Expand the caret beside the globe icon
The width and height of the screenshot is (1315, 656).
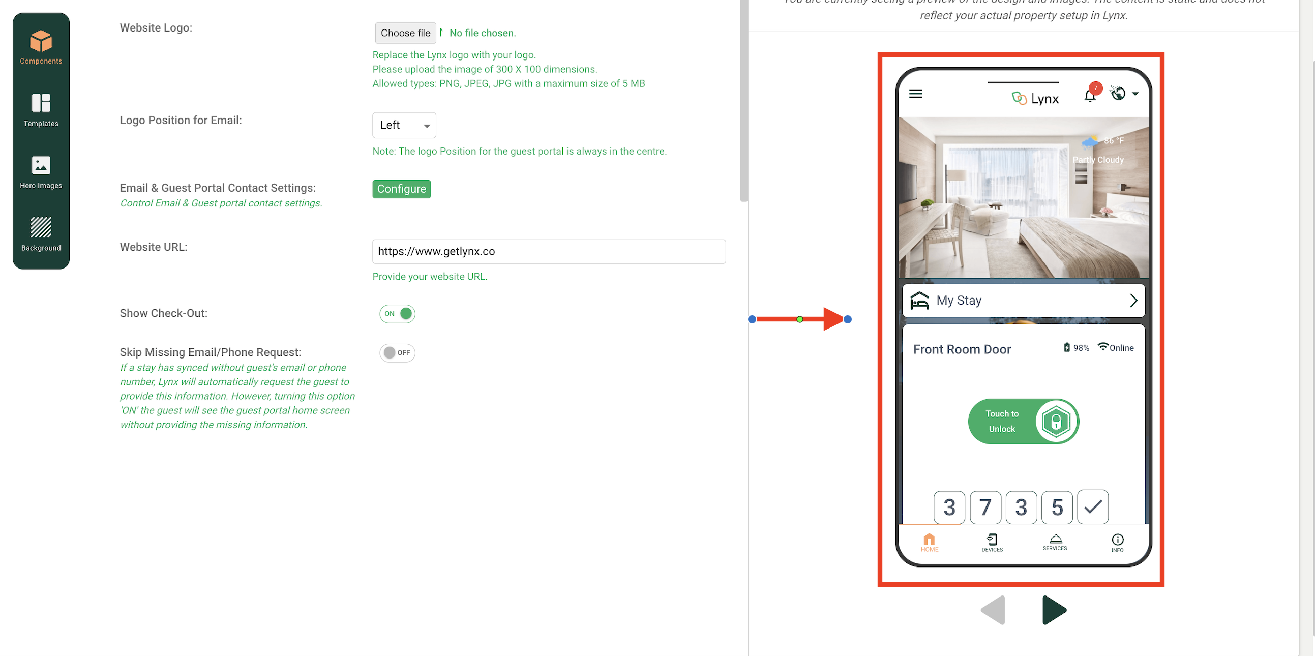pyautogui.click(x=1135, y=94)
